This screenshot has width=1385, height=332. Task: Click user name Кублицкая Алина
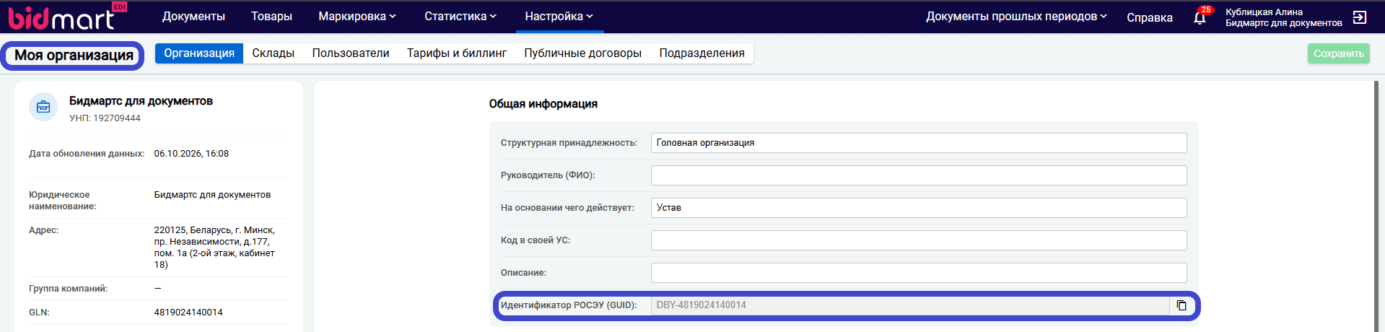point(1264,12)
